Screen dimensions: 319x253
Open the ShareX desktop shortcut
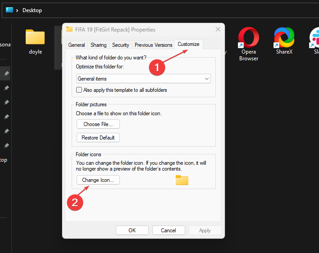pyautogui.click(x=284, y=41)
